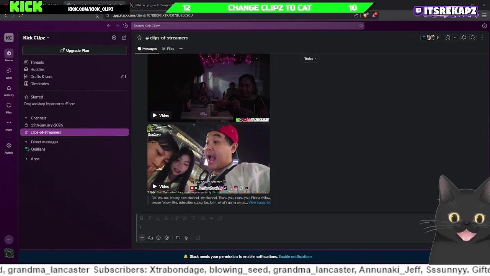Toggle strikethrough formatting in composer
The height and width of the screenshot is (276, 490).
coord(166,218)
